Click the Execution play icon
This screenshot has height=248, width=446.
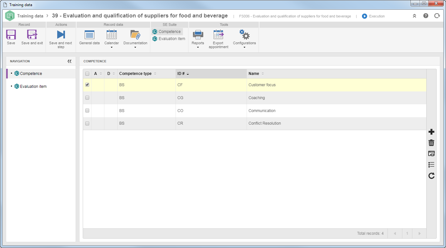point(365,16)
